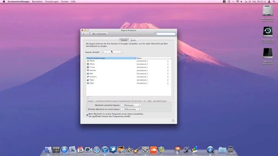Select the iTunes row in the list
278x156 pixels.
tap(129, 67)
